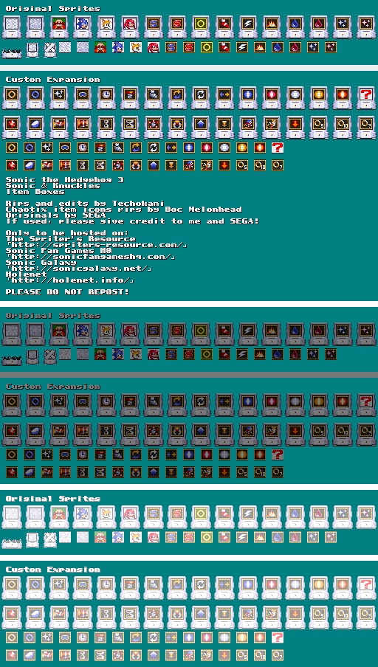The image size is (378, 667).
Task: Click the darkened 'Custom Expansion' heading
Action: (52, 387)
